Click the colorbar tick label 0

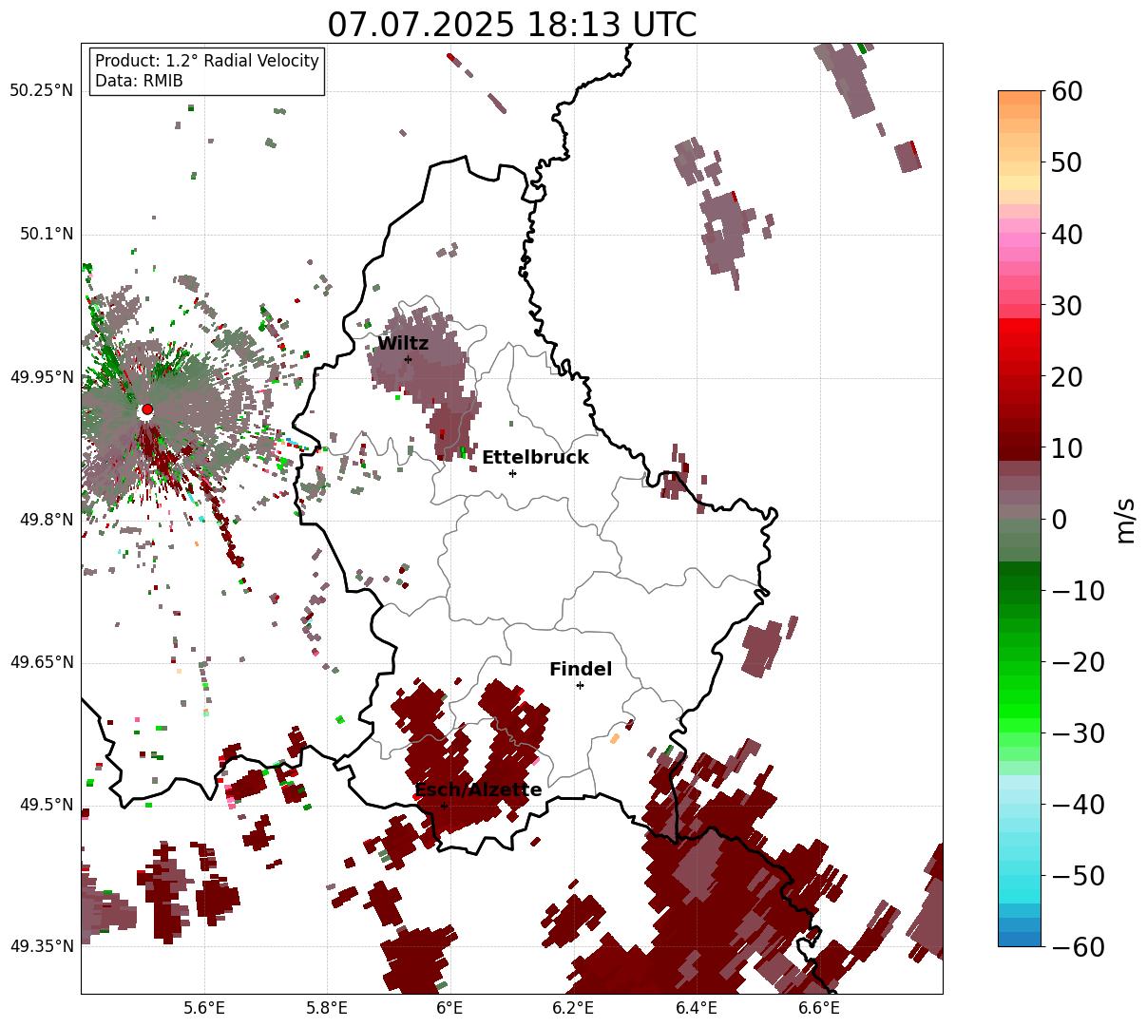[x=1059, y=520]
